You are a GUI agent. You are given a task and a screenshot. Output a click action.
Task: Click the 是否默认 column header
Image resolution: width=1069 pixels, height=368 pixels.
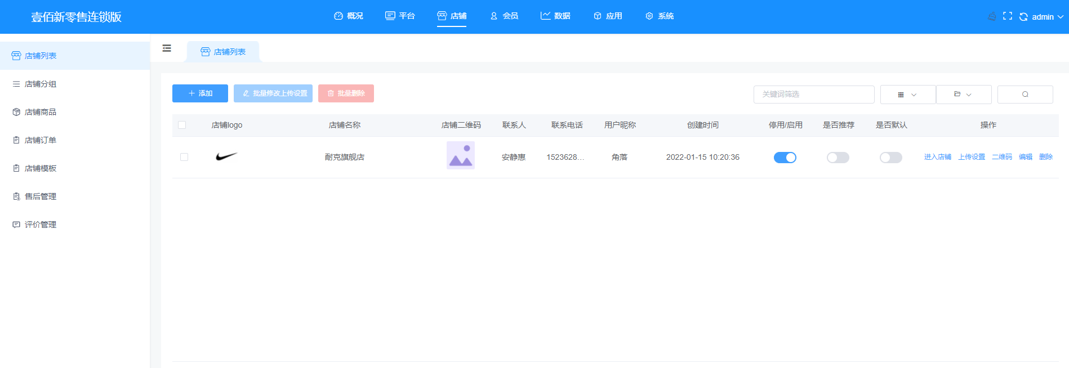pos(892,125)
